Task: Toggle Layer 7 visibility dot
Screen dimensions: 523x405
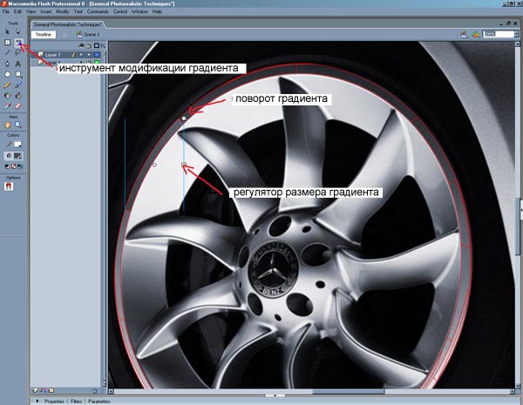Action: pyautogui.click(x=81, y=55)
